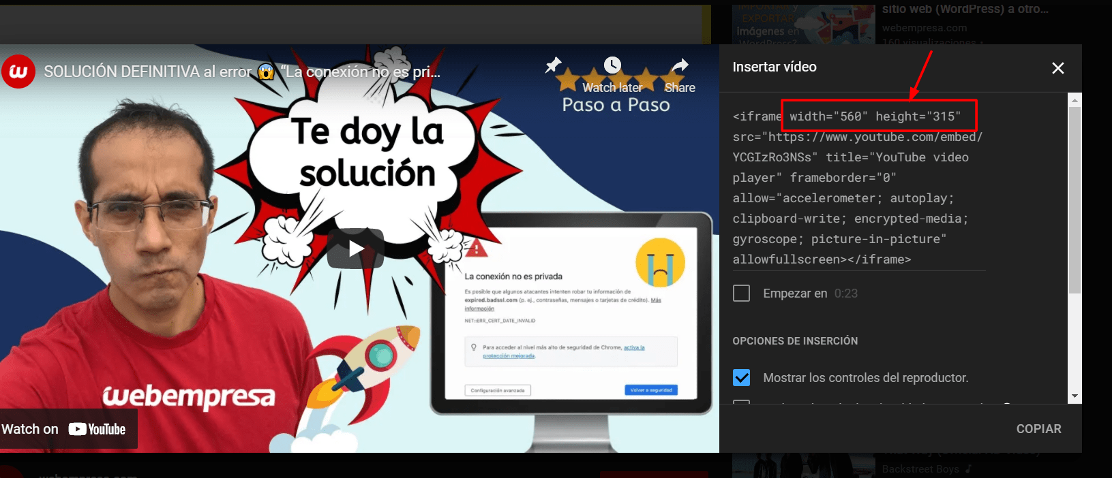Click the embed panel scroll down arrow

pos(1075,396)
